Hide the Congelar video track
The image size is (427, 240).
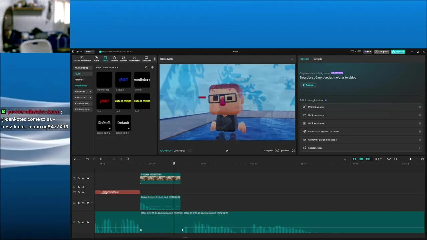(x=83, y=178)
